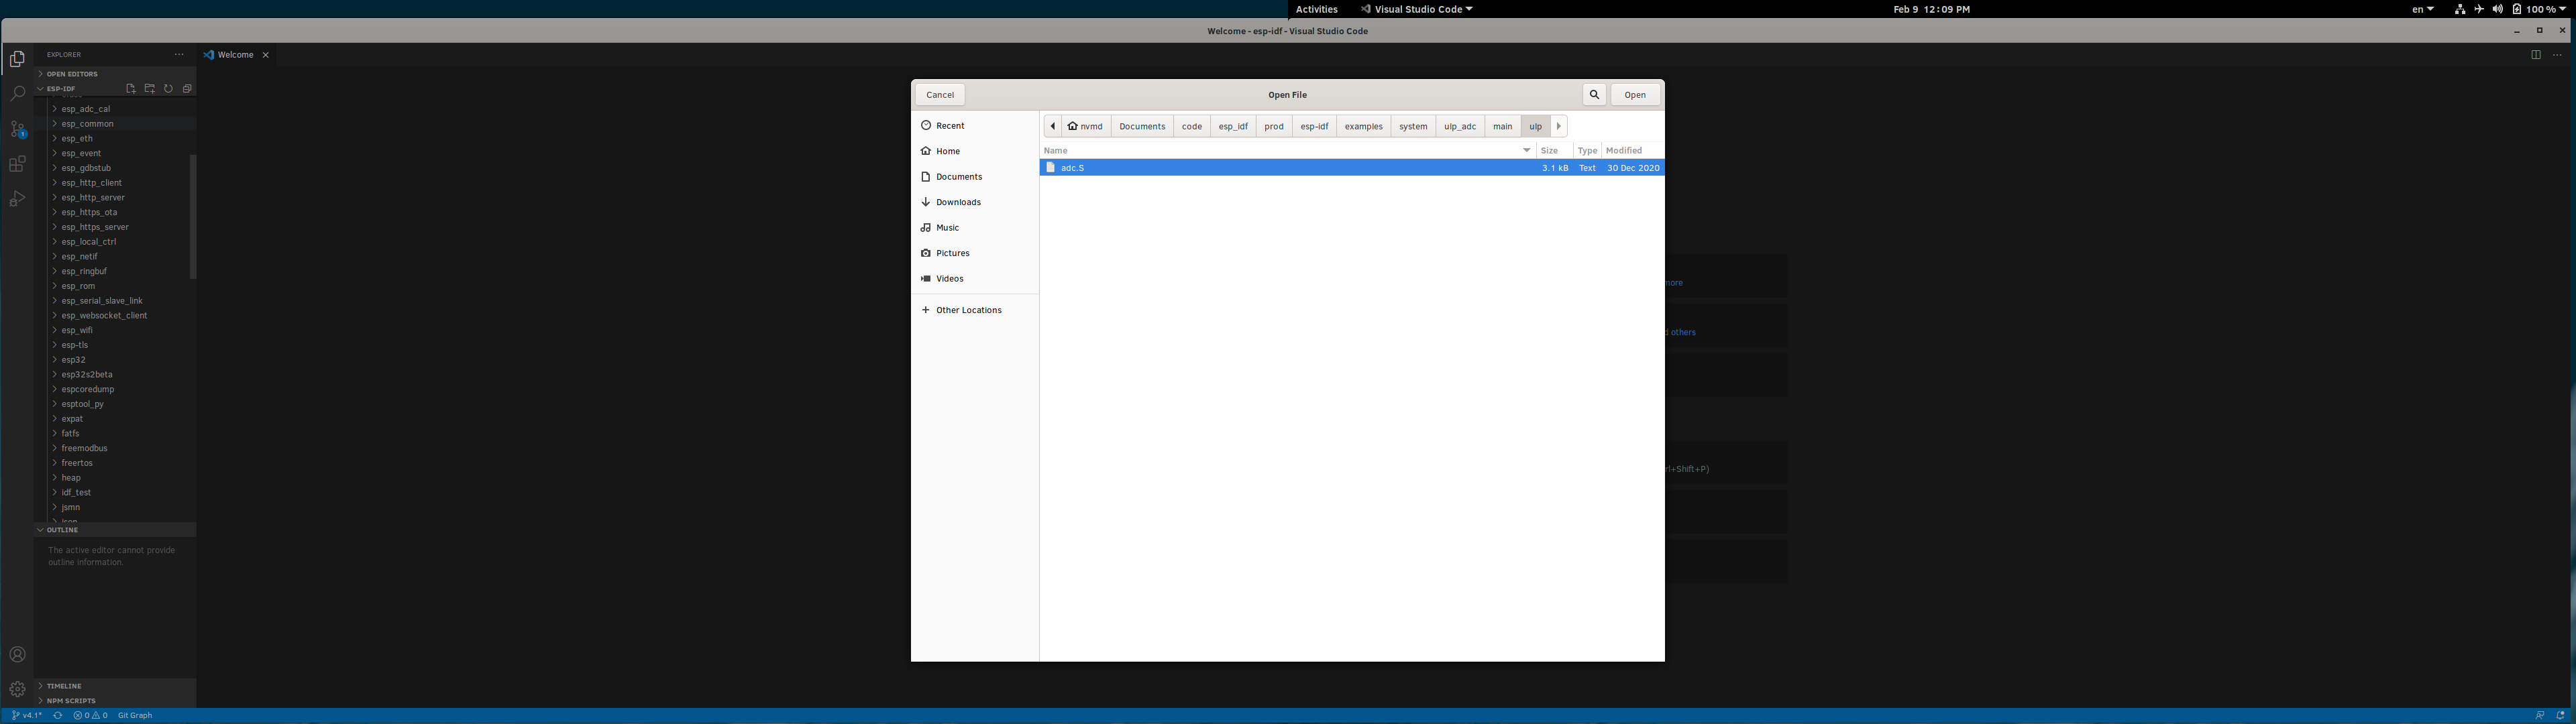Collapse all folders in the explorer

[187, 88]
